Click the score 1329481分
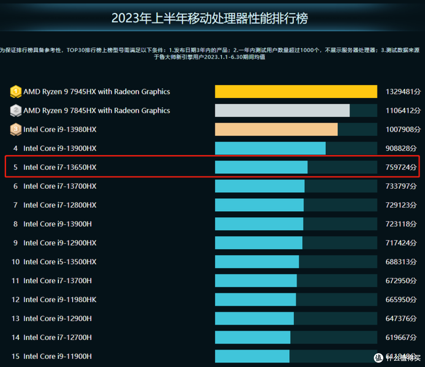This screenshot has width=425, height=367. coord(403,92)
